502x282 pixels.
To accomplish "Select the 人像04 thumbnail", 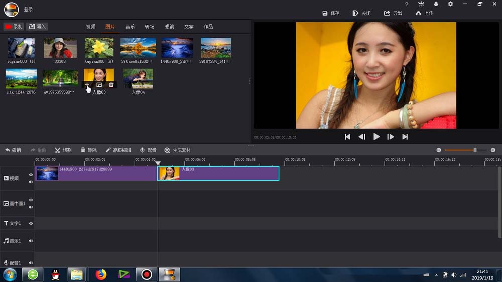I will 138,79.
